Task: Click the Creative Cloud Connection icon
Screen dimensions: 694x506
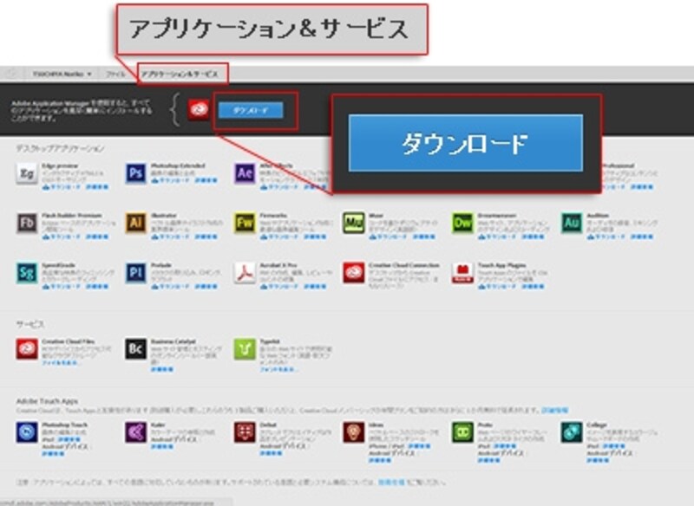Action: [x=353, y=273]
